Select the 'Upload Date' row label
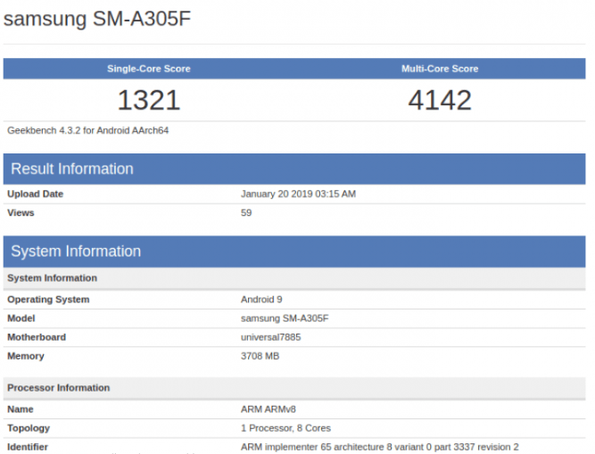 36,194
